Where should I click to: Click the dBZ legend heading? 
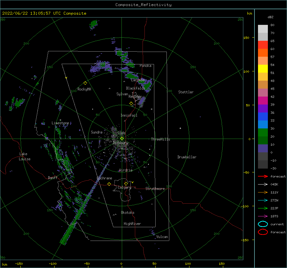[x=270, y=17]
